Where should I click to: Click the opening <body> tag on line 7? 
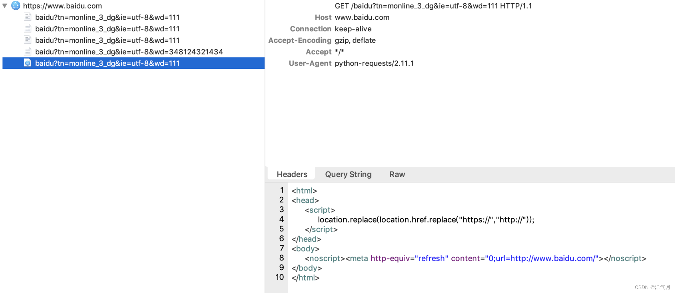pos(305,248)
